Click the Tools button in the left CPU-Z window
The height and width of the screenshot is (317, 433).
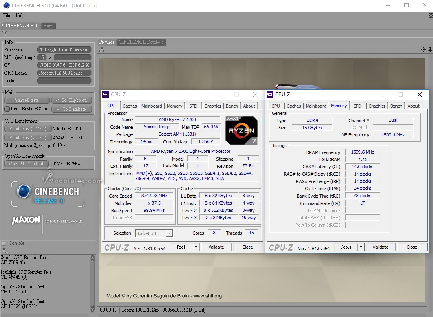tap(182, 247)
